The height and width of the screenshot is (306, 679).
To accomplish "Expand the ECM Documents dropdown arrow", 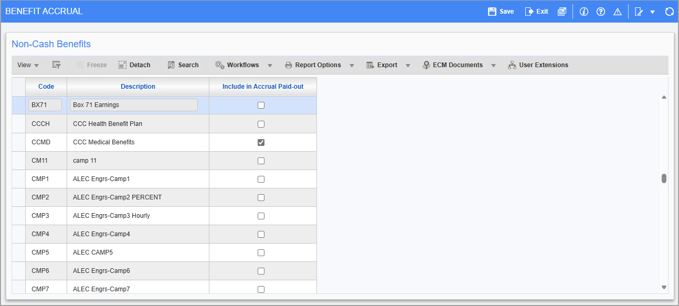I will click(493, 66).
